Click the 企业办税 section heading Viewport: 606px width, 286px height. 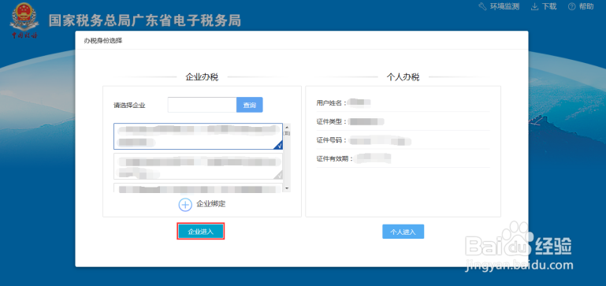click(202, 77)
